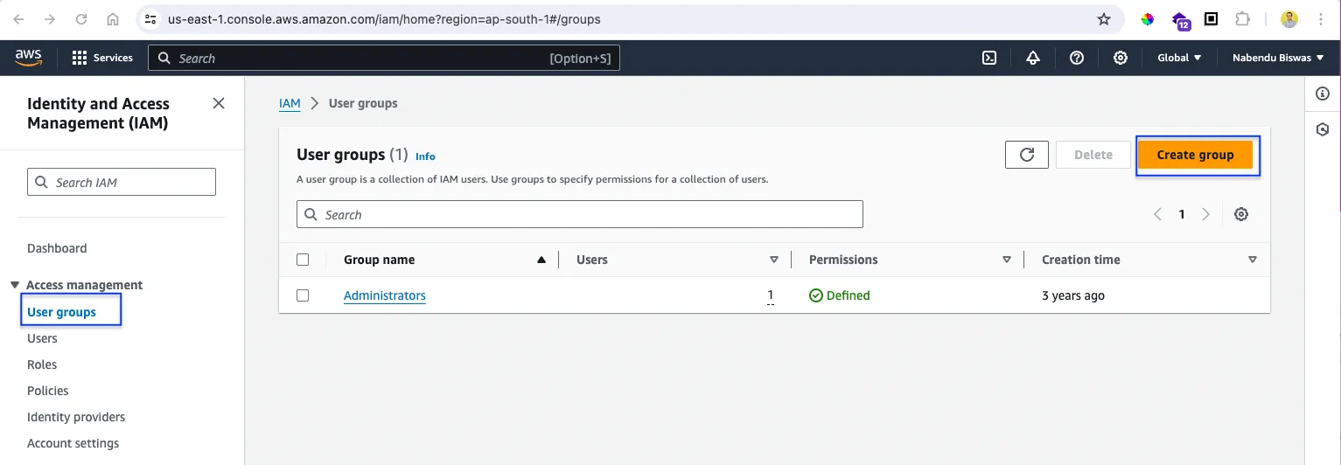Sort by the Creation time column arrow

tap(1253, 260)
